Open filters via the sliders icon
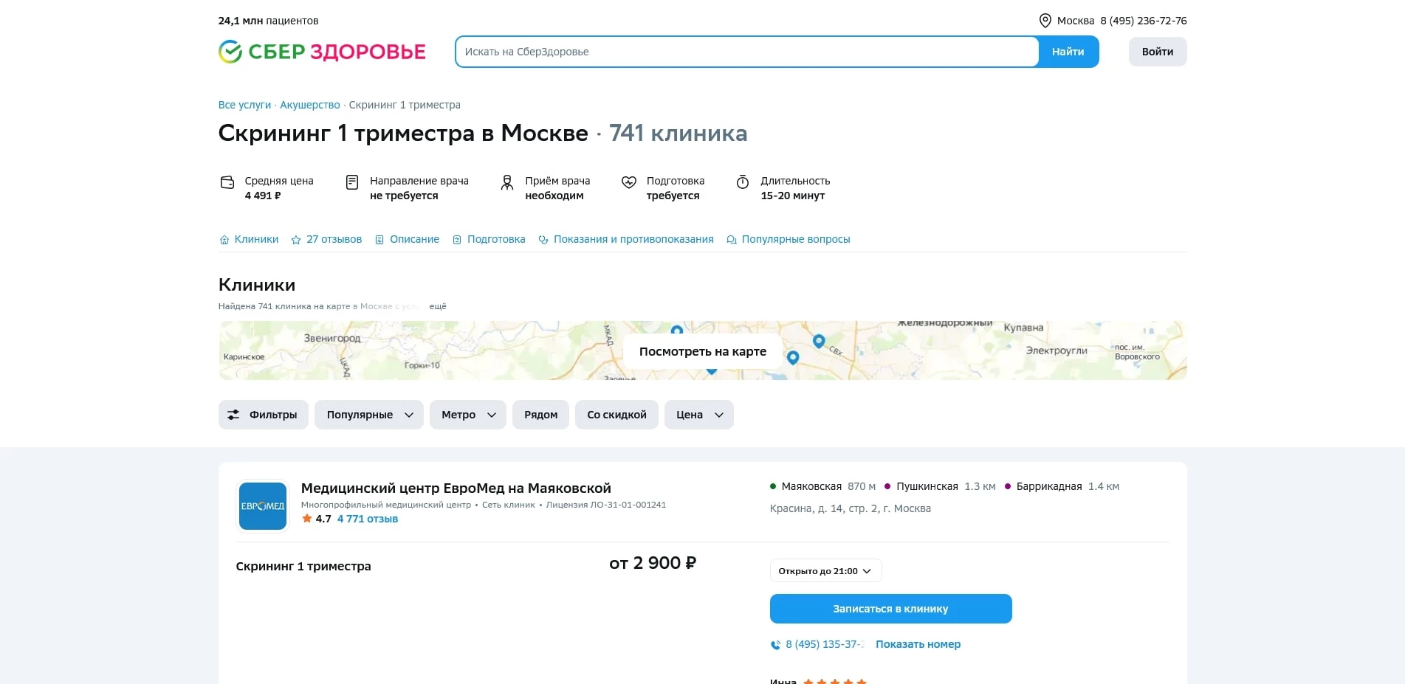Image resolution: width=1405 pixels, height=684 pixels. click(x=232, y=414)
